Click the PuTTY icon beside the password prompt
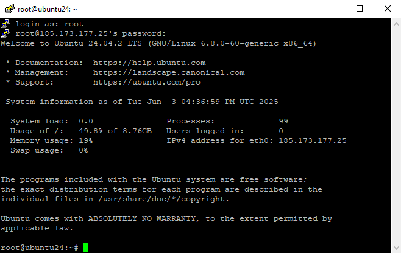401x253 pixels. [x=5, y=33]
